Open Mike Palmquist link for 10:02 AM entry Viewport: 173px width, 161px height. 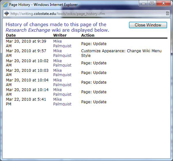(x=62, y=63)
